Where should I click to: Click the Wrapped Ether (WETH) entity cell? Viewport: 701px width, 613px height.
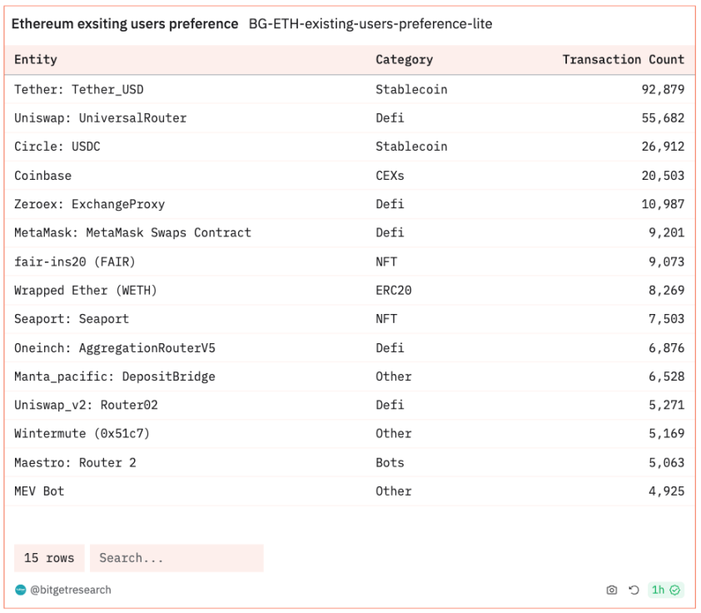pos(85,290)
